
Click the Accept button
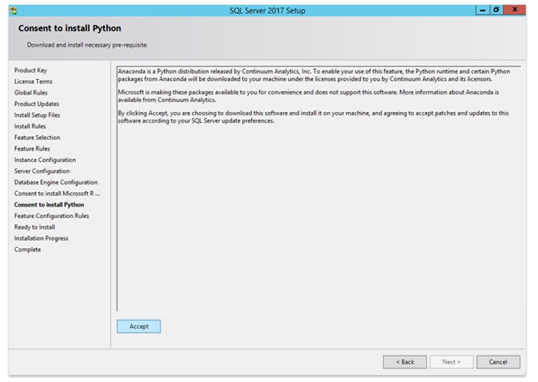(x=139, y=326)
